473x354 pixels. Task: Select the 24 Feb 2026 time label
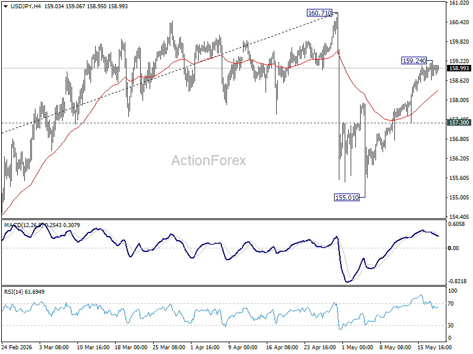[17, 348]
